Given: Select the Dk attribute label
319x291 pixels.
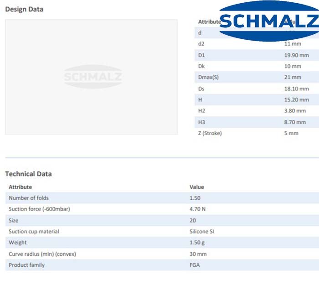Looking at the screenshot, I should click(x=201, y=66).
